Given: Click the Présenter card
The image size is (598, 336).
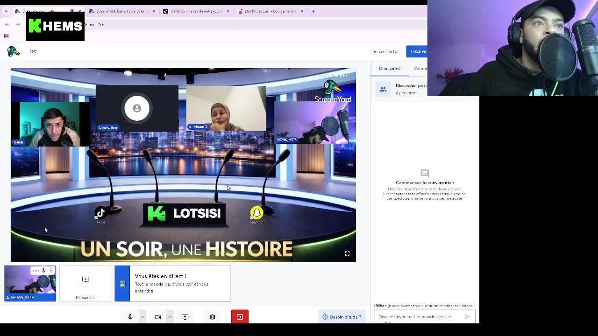Looking at the screenshot, I should point(85,284).
